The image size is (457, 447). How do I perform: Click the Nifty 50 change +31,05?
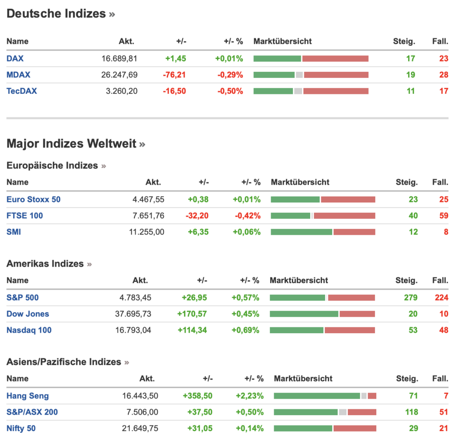[x=200, y=429]
